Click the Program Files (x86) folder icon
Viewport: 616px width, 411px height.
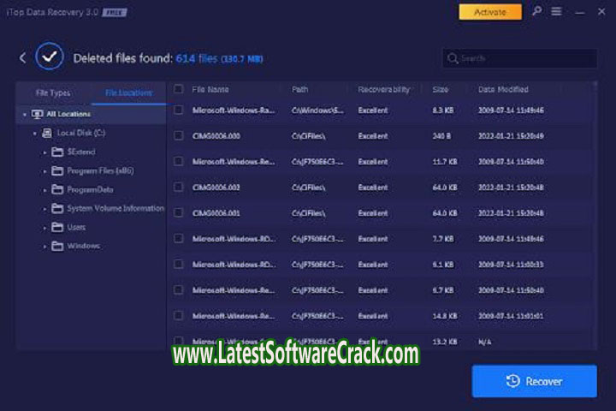point(57,170)
